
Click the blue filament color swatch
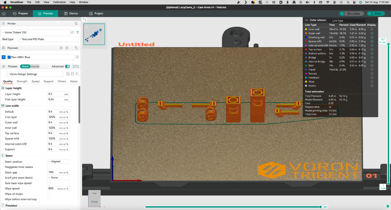(x=9, y=57)
